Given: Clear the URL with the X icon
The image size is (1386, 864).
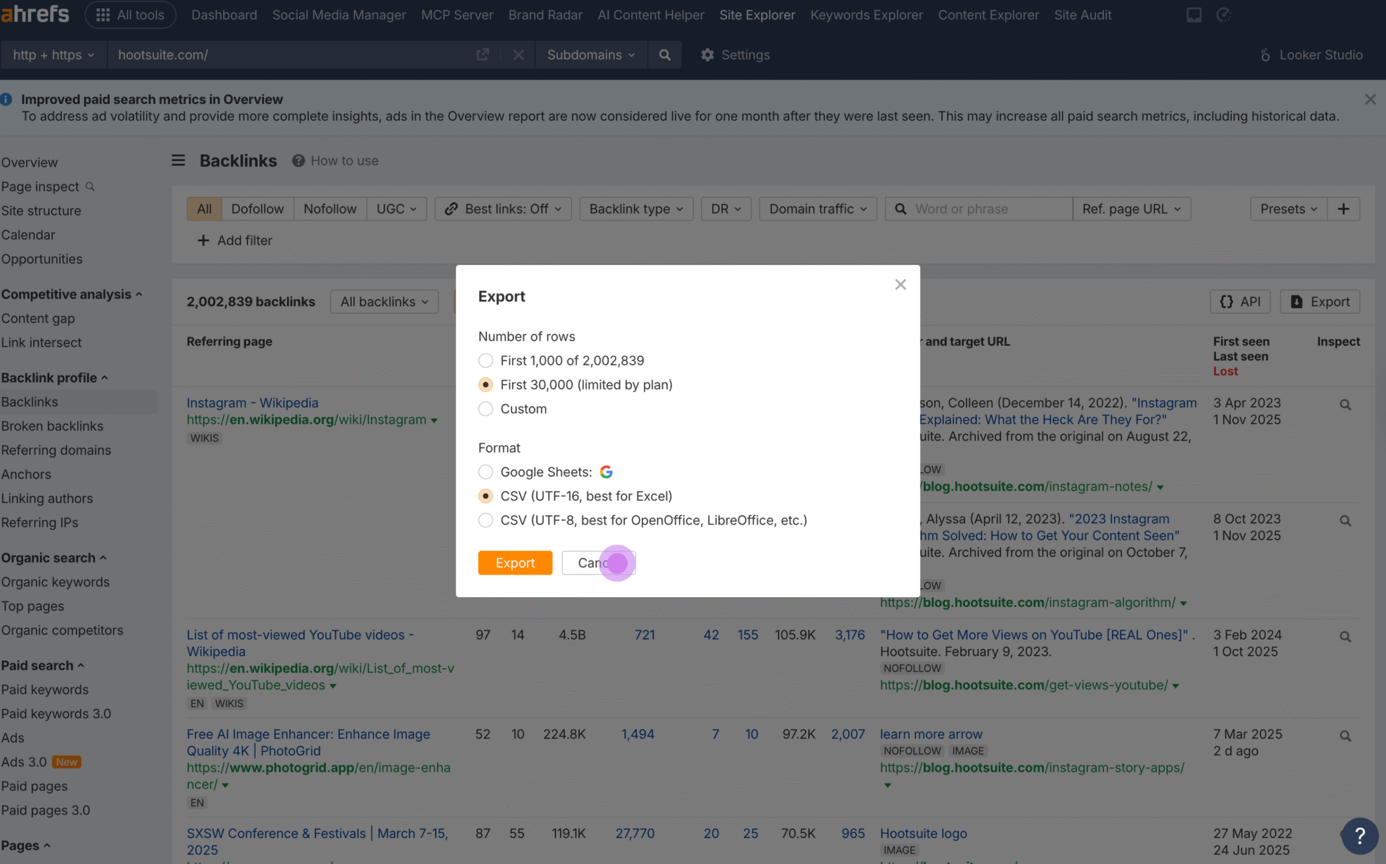Looking at the screenshot, I should coord(519,55).
